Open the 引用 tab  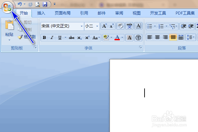(84, 13)
